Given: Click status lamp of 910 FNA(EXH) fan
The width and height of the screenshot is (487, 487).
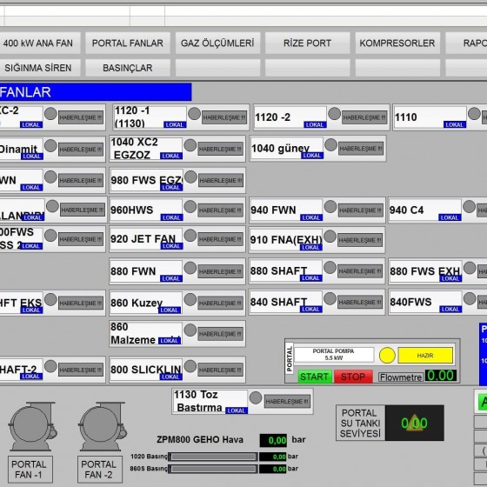Looking at the screenshot, I should click(330, 237).
